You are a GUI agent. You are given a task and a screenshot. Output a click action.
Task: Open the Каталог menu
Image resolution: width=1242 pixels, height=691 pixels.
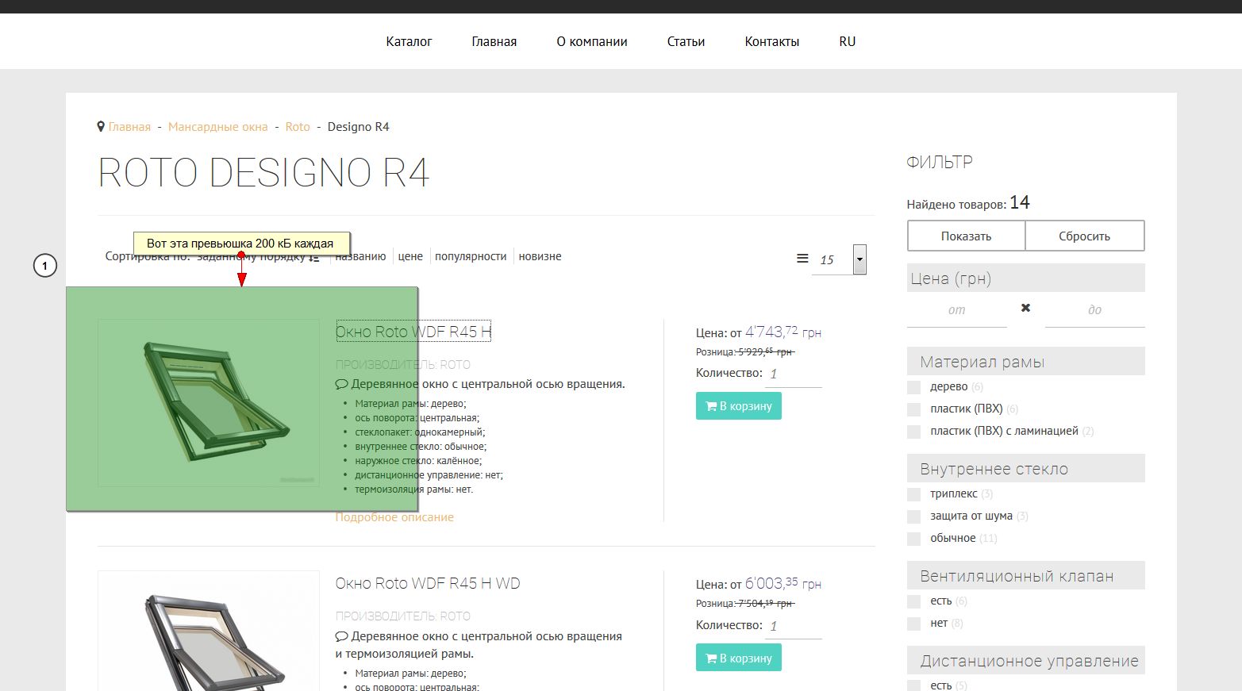click(x=409, y=41)
